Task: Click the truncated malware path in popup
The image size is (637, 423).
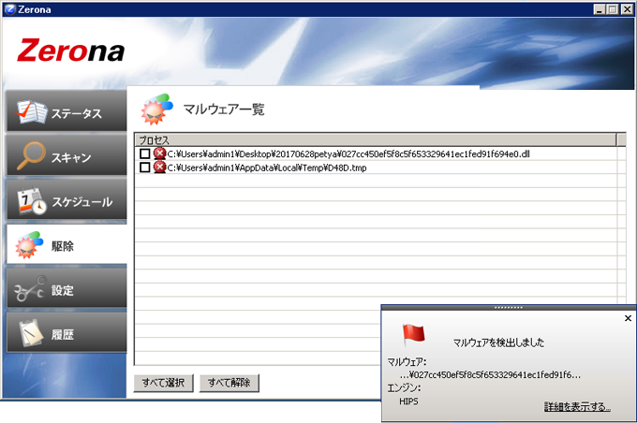Action: (x=490, y=374)
